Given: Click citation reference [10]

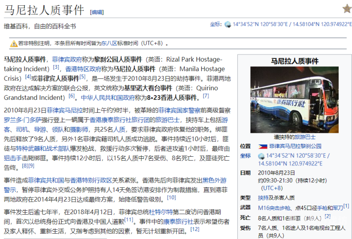Looking at the screenshot, I should coord(171,197).
